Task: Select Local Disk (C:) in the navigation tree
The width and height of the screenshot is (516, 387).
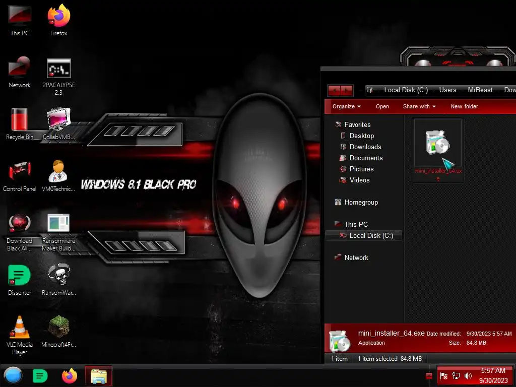Action: [364, 236]
